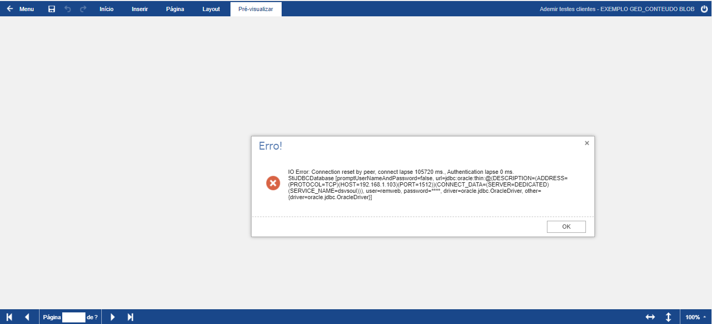Click the redo arrow icon
The width and height of the screenshot is (712, 324).
[83, 9]
